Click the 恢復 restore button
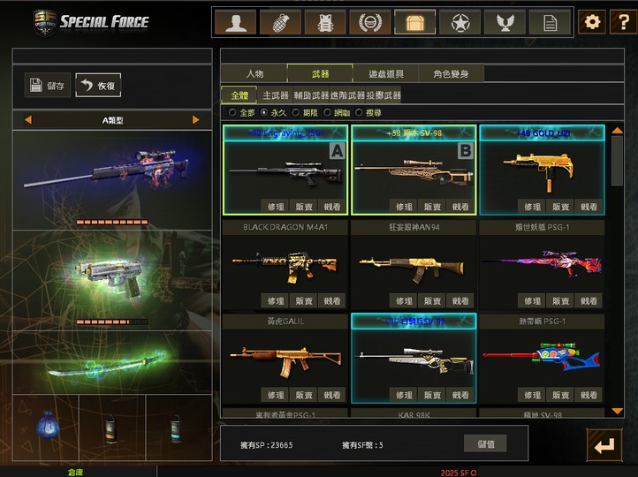 98,85
